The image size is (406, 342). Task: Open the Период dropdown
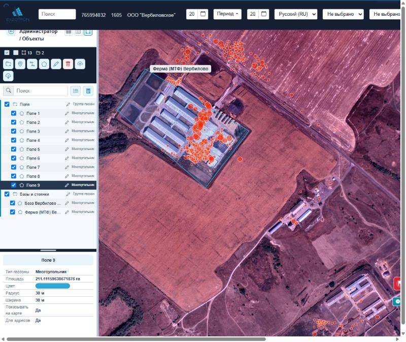[x=227, y=14]
